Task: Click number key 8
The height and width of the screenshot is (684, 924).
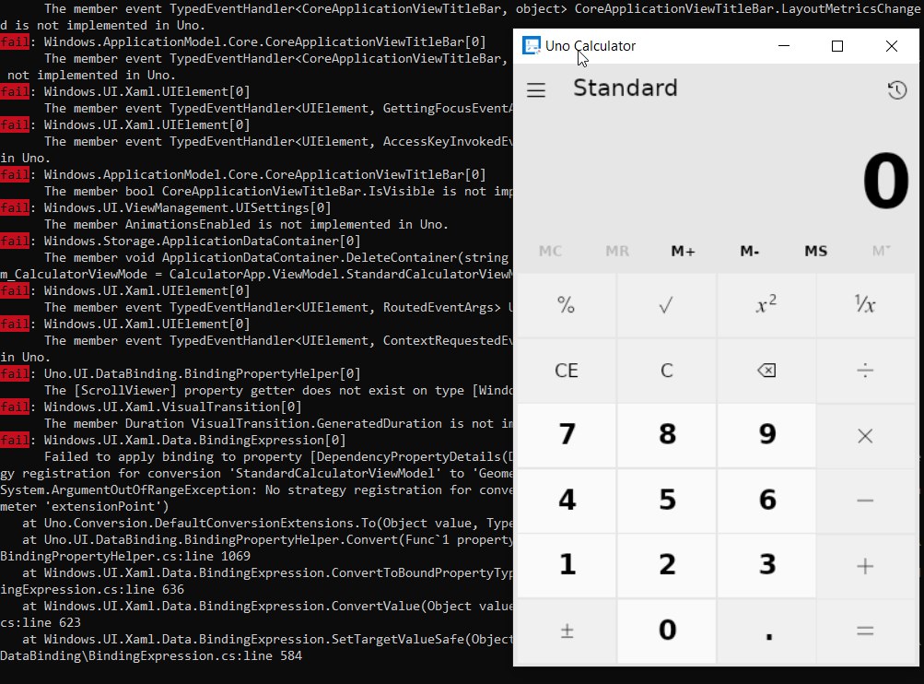Action: click(666, 436)
